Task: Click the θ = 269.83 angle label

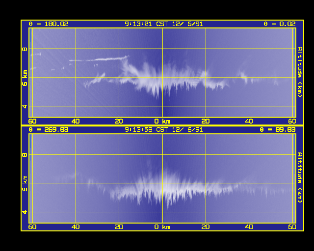Action: (49, 129)
